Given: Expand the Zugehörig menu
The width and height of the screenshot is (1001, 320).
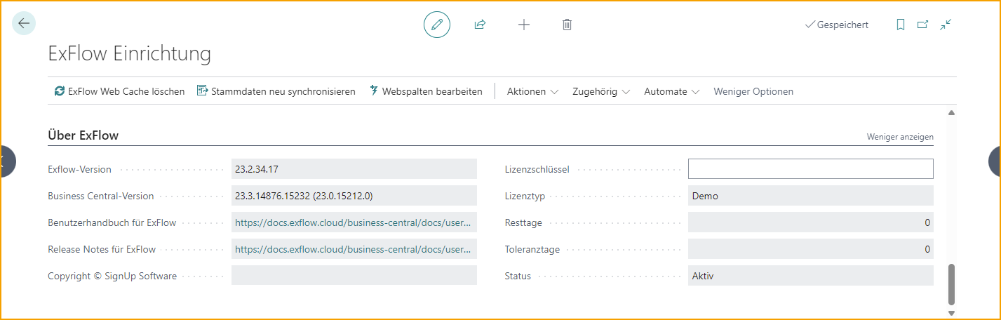Looking at the screenshot, I should point(601,91).
